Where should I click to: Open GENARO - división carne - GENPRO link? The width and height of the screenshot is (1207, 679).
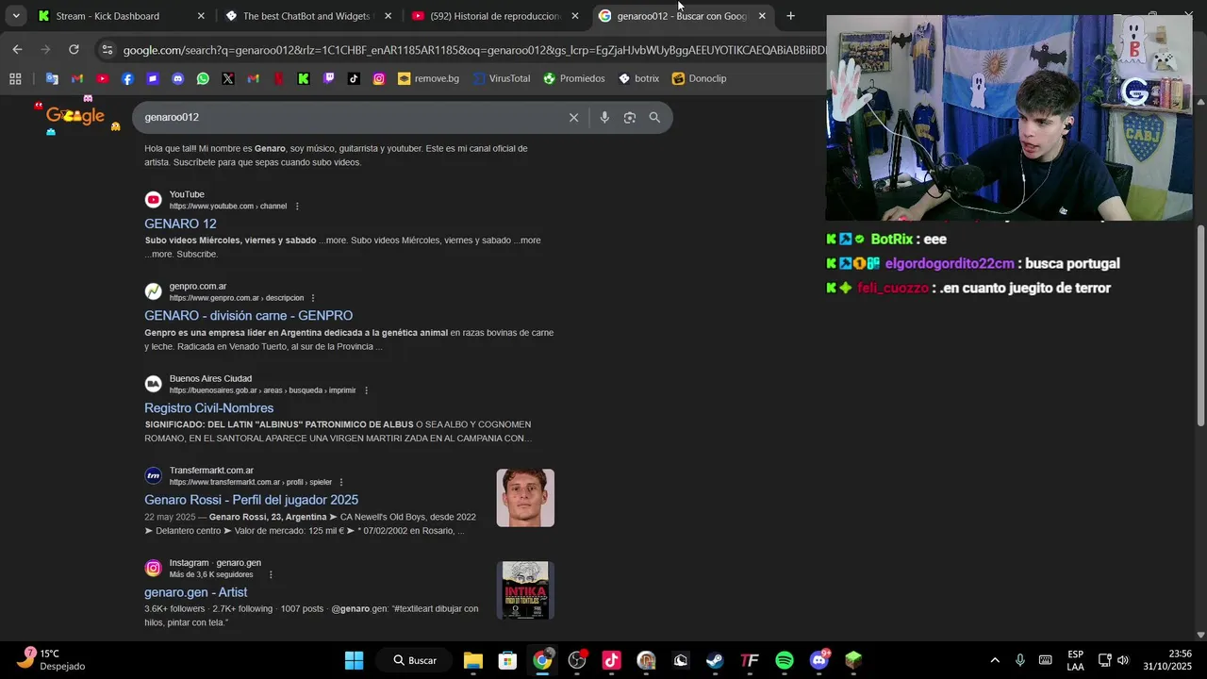(x=248, y=316)
